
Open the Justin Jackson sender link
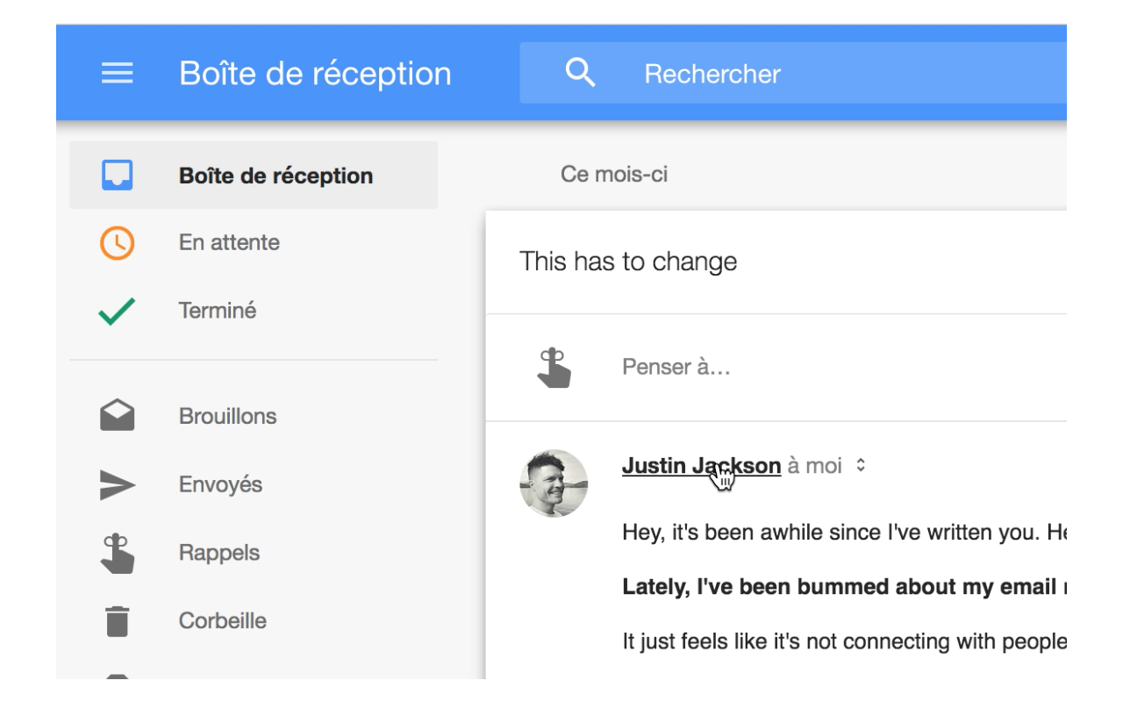click(701, 466)
